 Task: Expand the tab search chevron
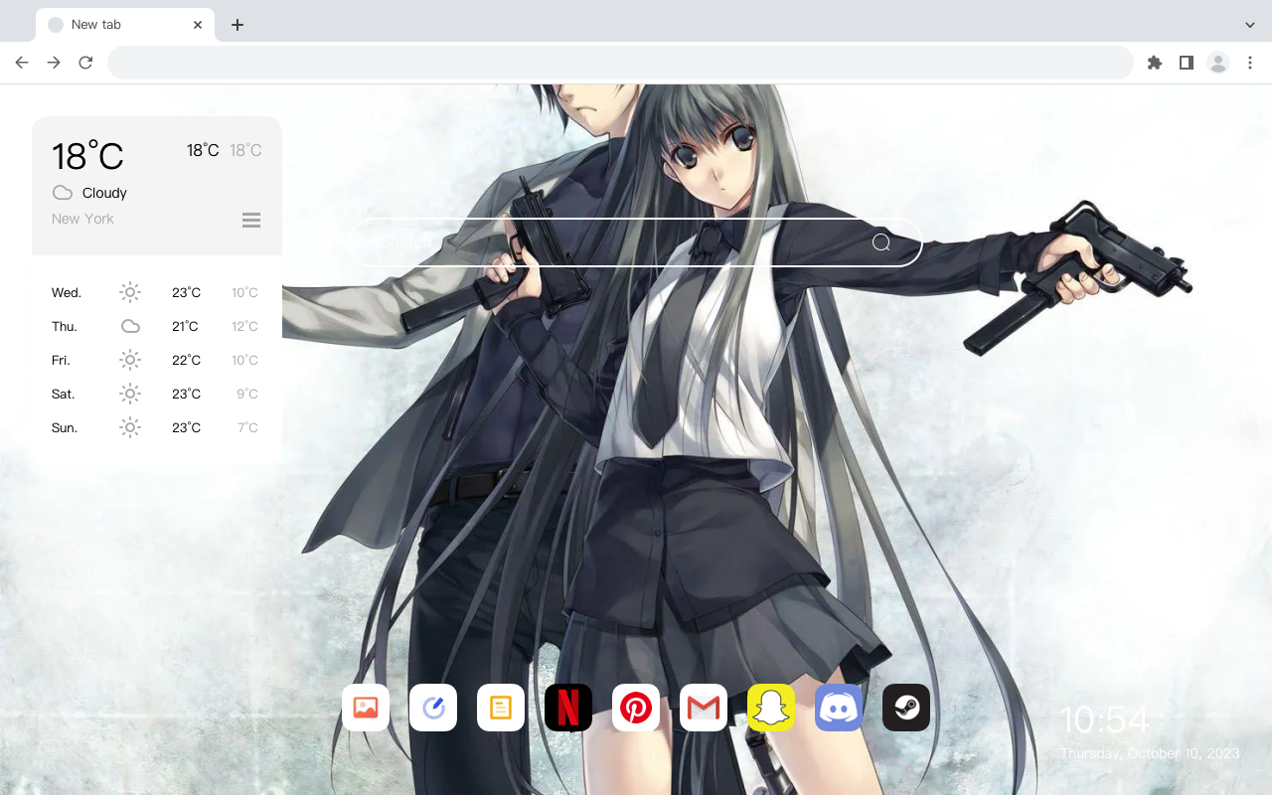pos(1250,25)
